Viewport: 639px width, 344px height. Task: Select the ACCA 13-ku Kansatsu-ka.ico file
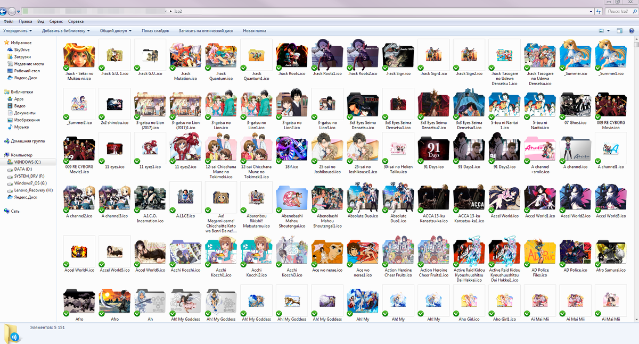(434, 204)
